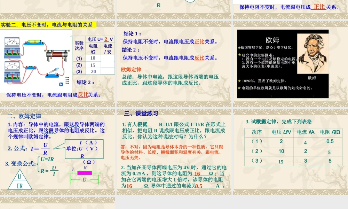Click the heading '3. 试根据欧姆定律，完成下列表格'
The width and height of the screenshot is (348, 209).
pyautogui.click(x=279, y=122)
